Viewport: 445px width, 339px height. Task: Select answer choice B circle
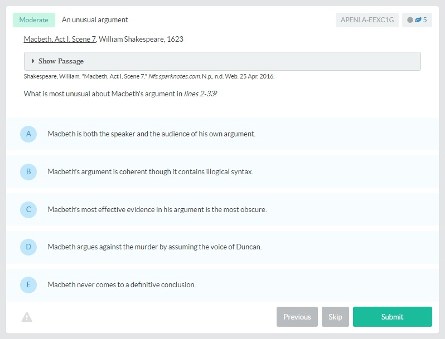click(28, 172)
